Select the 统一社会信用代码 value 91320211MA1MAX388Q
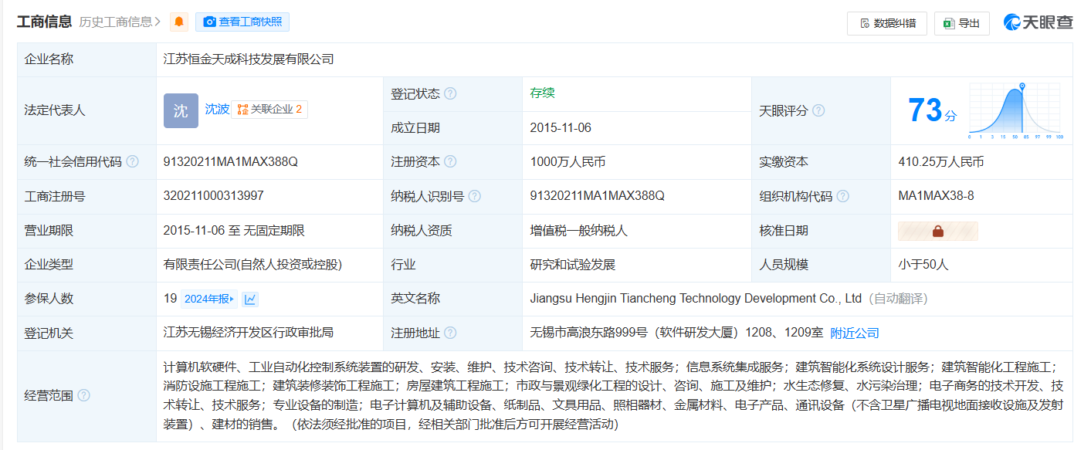This screenshot has width=1074, height=450. tap(231, 162)
